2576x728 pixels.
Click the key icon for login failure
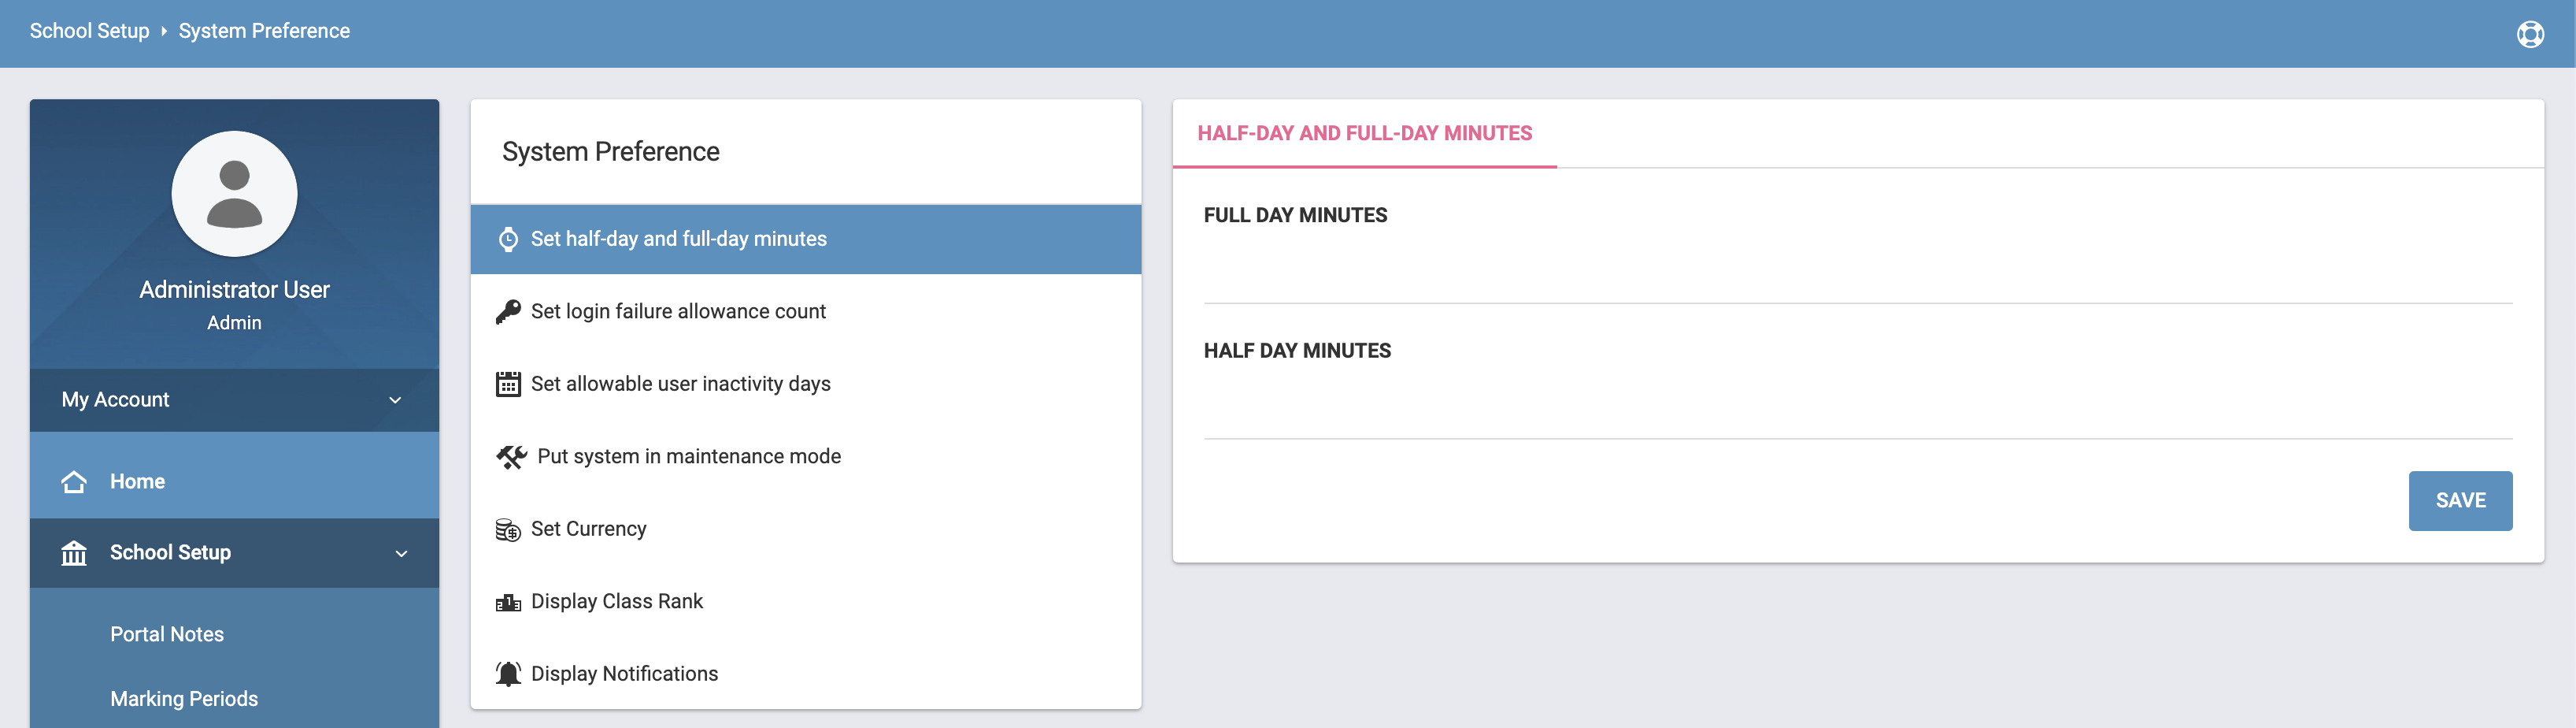pyautogui.click(x=508, y=311)
